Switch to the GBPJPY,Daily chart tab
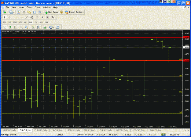This screenshot has height=137, width=191. 90,130
